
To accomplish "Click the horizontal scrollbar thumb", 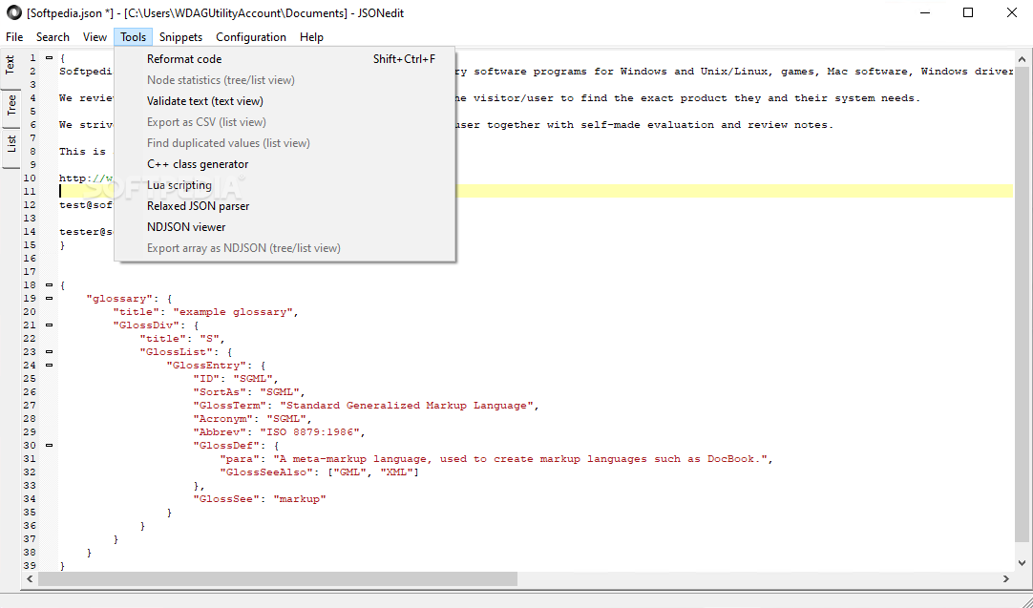I will pyautogui.click(x=278, y=579).
